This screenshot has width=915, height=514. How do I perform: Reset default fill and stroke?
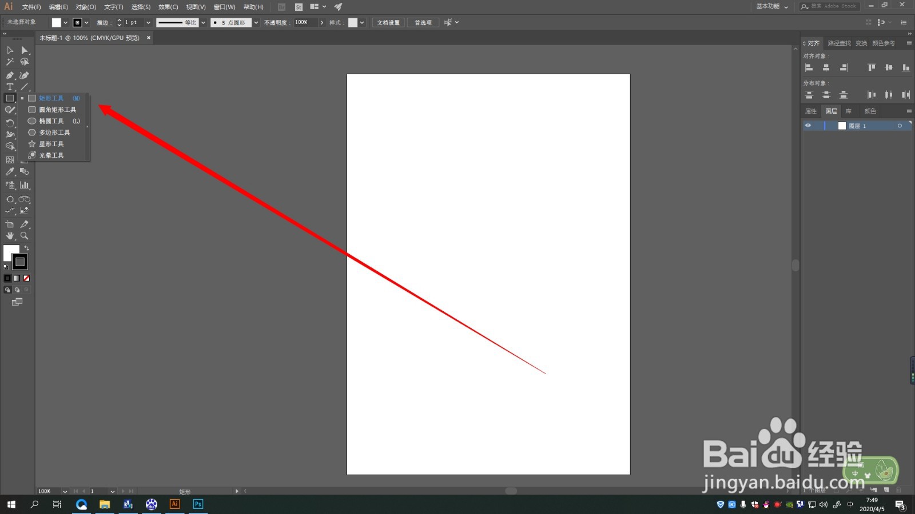pos(6,267)
